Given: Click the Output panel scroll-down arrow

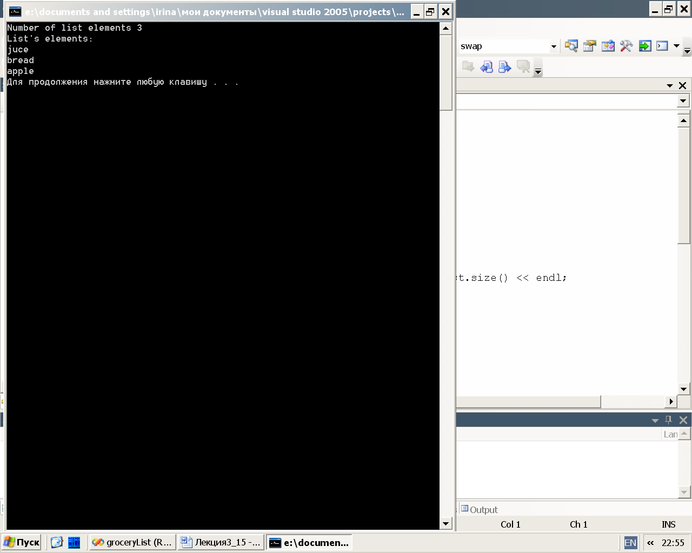Looking at the screenshot, I should click(684, 492).
